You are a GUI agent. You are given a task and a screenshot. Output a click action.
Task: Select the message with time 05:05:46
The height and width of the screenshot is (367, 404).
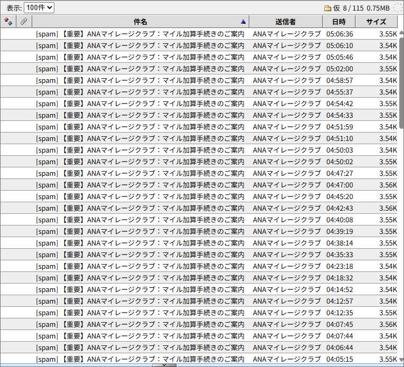(199, 57)
